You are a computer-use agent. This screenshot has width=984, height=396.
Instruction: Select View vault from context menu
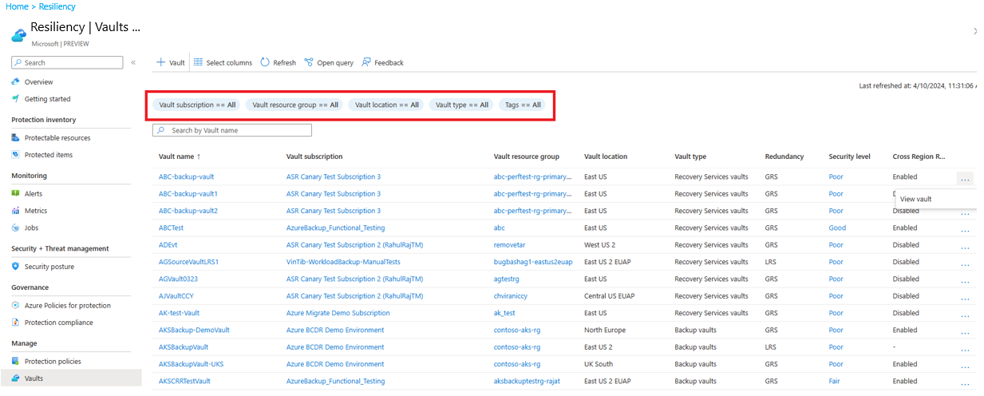pos(915,199)
